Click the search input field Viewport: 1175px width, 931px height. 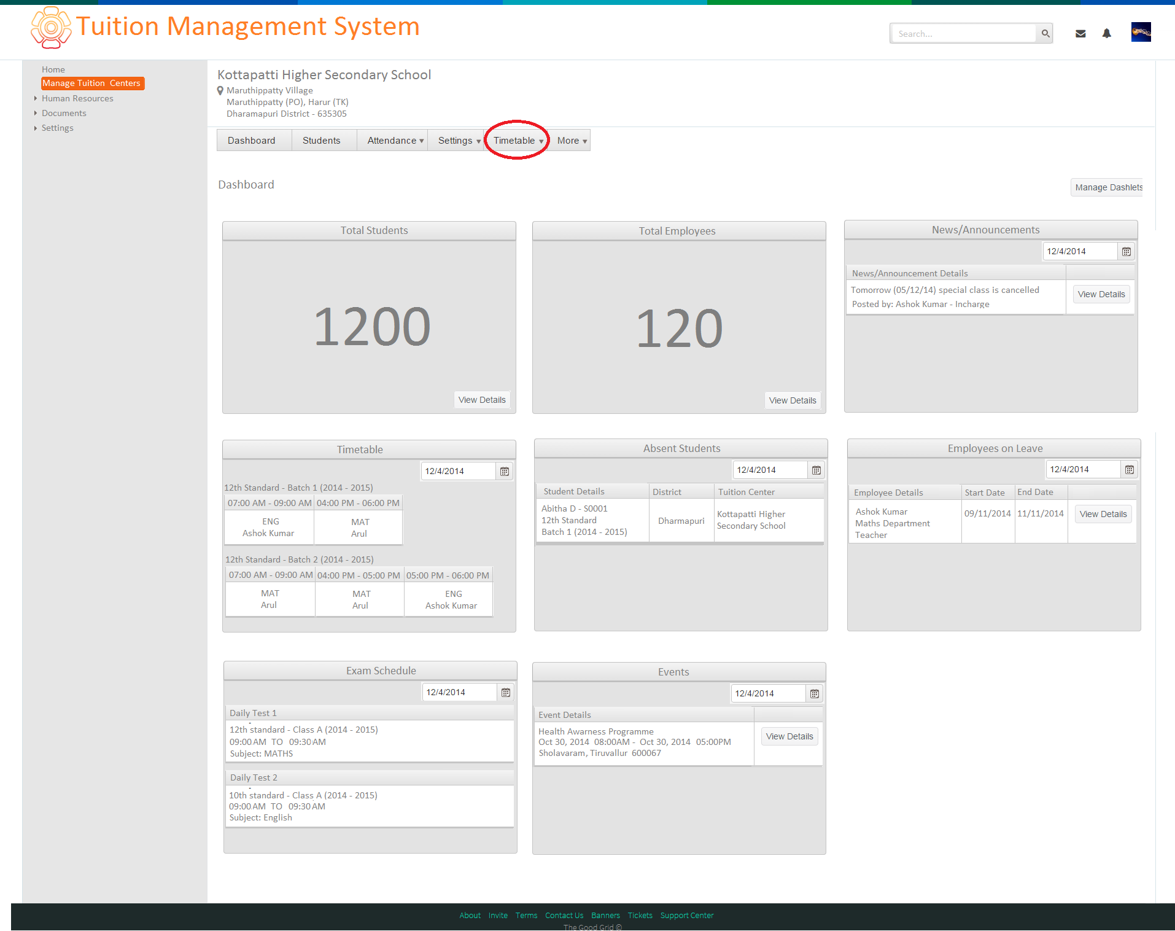tap(964, 34)
